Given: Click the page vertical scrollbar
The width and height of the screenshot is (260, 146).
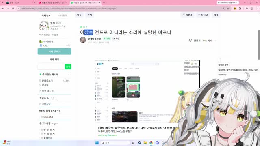Looking at the screenshot, I should [x=259, y=45].
